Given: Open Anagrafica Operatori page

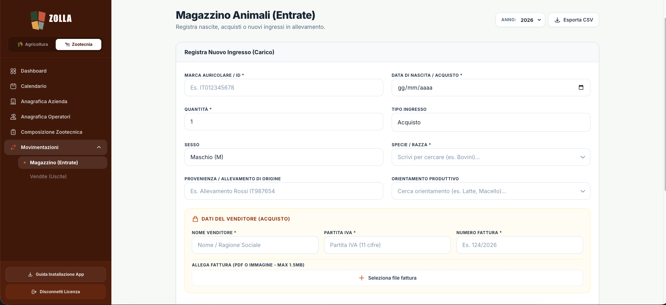Looking at the screenshot, I should (56, 117).
